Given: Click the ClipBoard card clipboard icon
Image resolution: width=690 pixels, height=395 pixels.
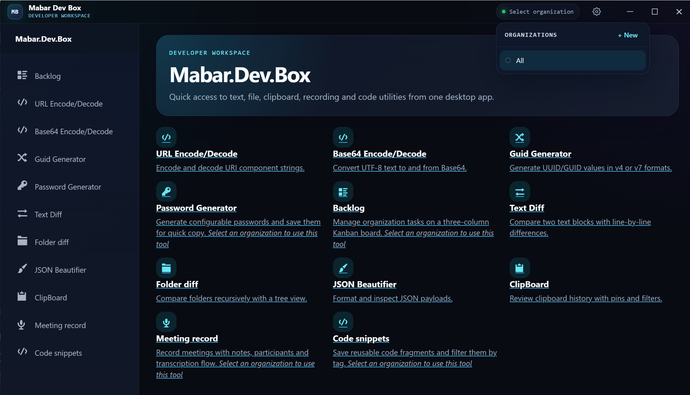Looking at the screenshot, I should [x=520, y=268].
